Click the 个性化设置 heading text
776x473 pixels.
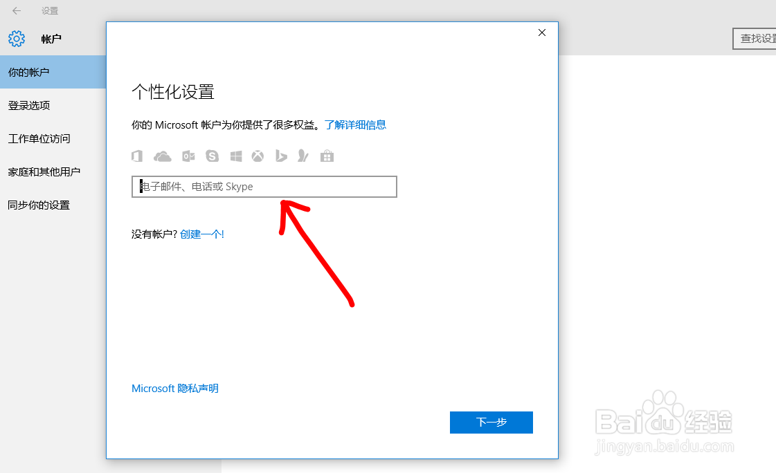click(x=173, y=92)
